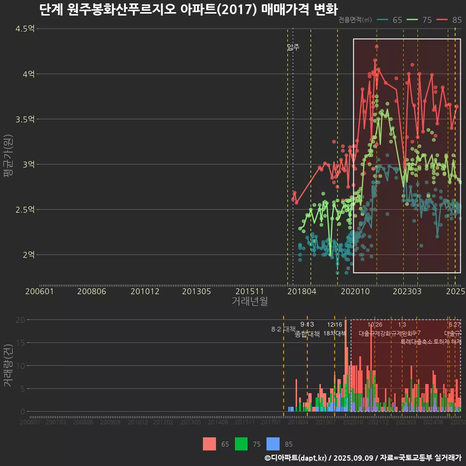Click the 4억 y-axis label
This screenshot has width=466, height=466.
[29, 74]
